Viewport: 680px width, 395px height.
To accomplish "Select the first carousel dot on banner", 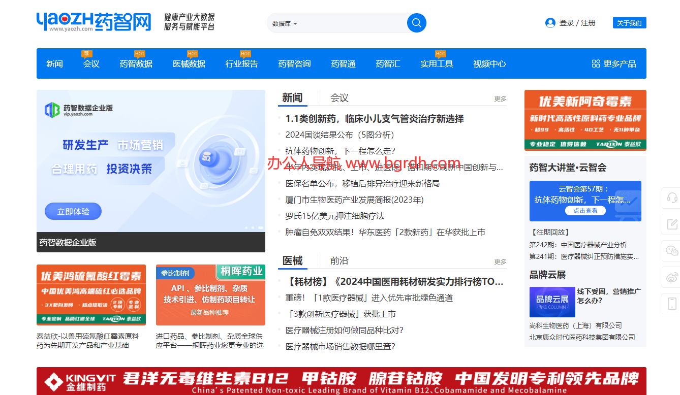I will click(246, 227).
